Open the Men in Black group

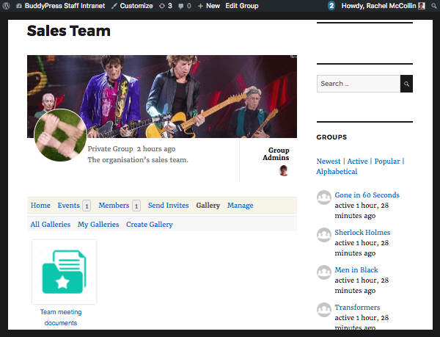356,270
